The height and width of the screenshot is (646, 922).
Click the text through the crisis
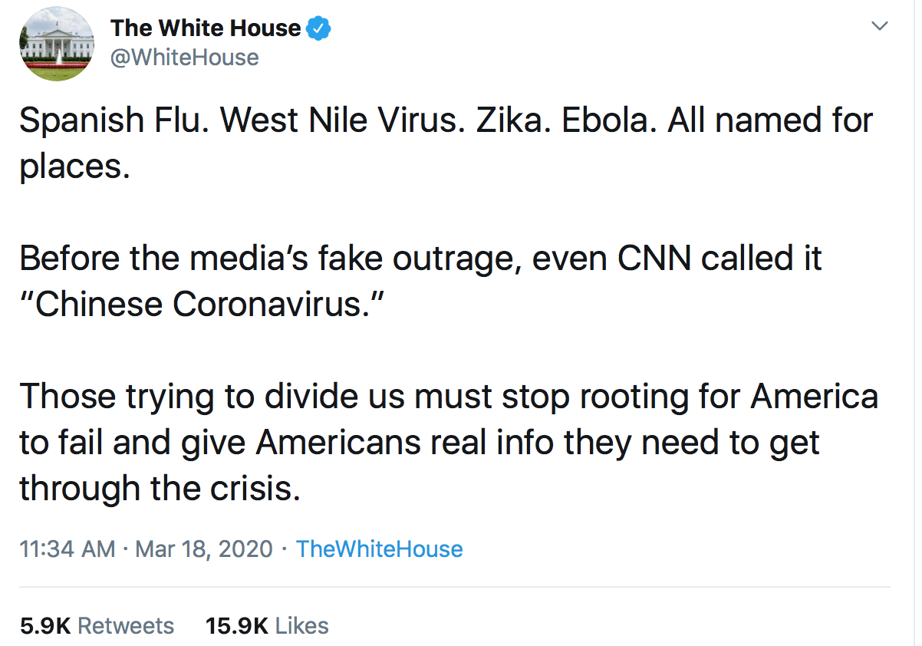(x=160, y=489)
